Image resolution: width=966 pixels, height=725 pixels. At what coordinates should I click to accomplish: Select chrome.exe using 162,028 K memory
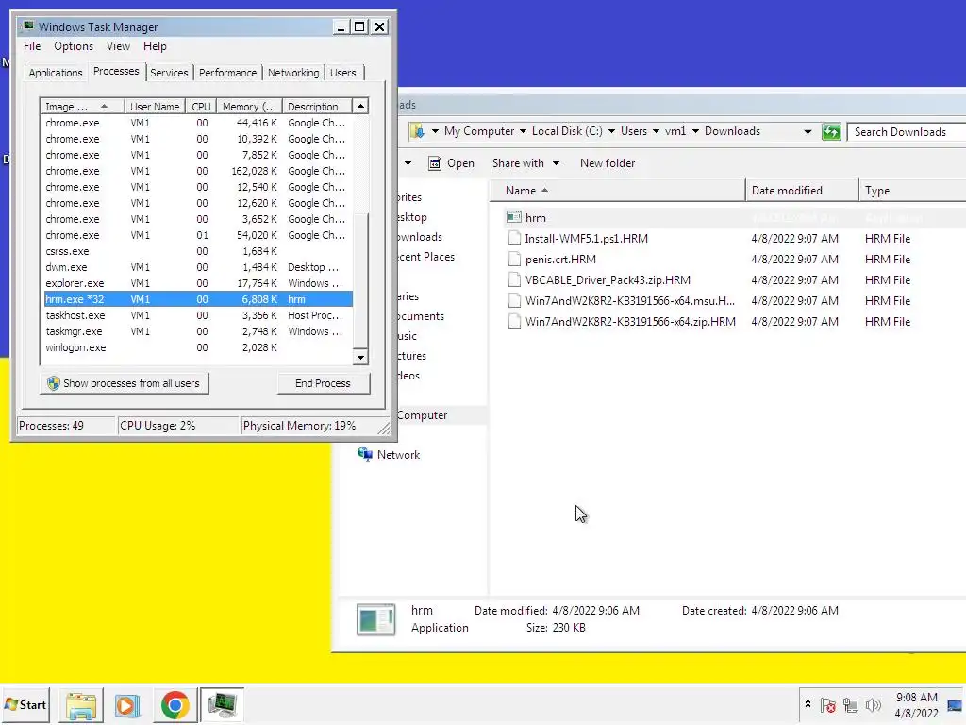click(198, 171)
